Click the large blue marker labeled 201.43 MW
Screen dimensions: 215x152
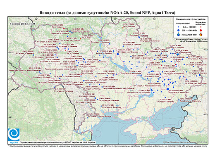118,54
